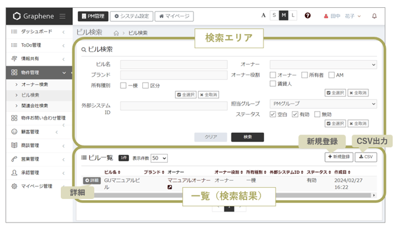Image resolution: width=404 pixels, height=231 pixels.
Task: Click the horizontal scrollbar right arrow
Action: pyautogui.click(x=374, y=195)
